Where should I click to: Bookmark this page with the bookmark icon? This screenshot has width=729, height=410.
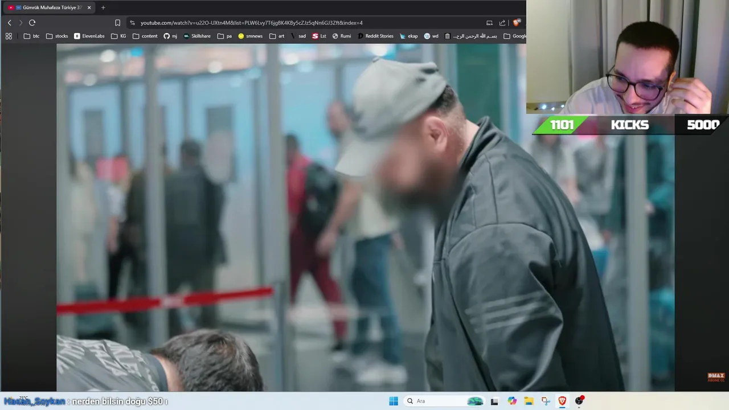pyautogui.click(x=117, y=23)
